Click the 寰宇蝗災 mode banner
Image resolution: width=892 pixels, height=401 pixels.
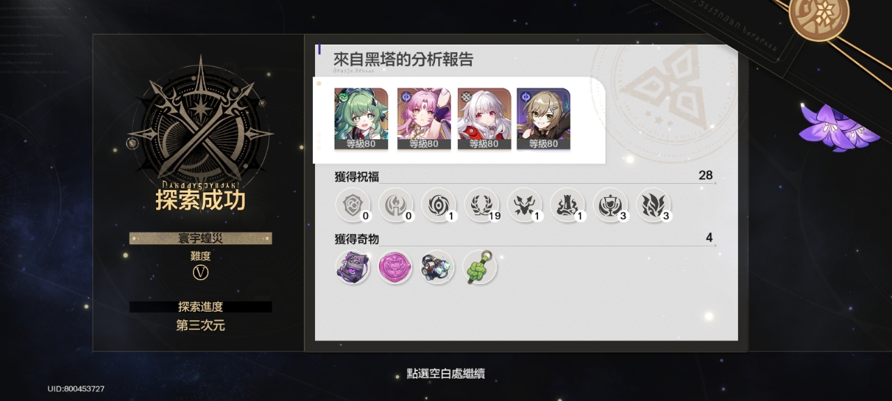(201, 238)
